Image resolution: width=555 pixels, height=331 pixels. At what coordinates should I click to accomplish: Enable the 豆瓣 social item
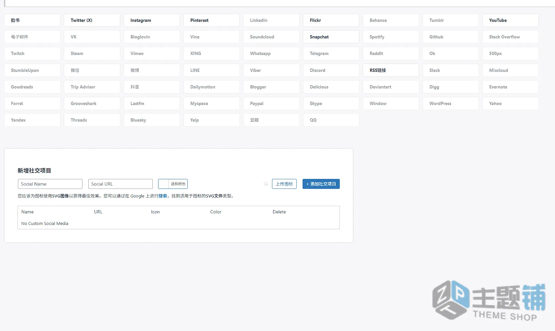pos(271,120)
